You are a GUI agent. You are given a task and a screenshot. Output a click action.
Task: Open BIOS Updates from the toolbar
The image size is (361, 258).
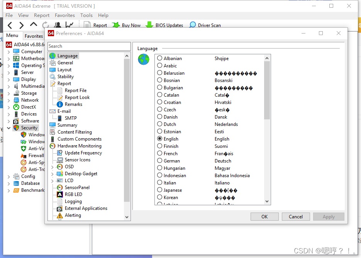tap(164, 25)
